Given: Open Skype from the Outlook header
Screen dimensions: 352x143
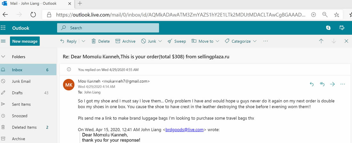Looking at the screenshot, I should [328, 28].
